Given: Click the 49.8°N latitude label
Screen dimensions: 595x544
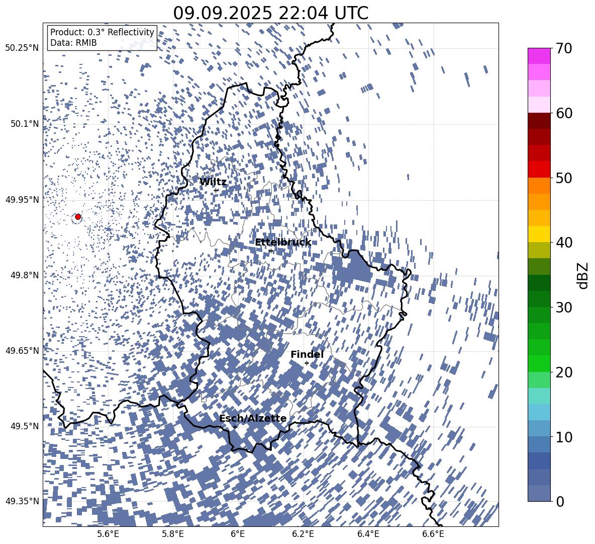Looking at the screenshot, I should pyautogui.click(x=25, y=275).
